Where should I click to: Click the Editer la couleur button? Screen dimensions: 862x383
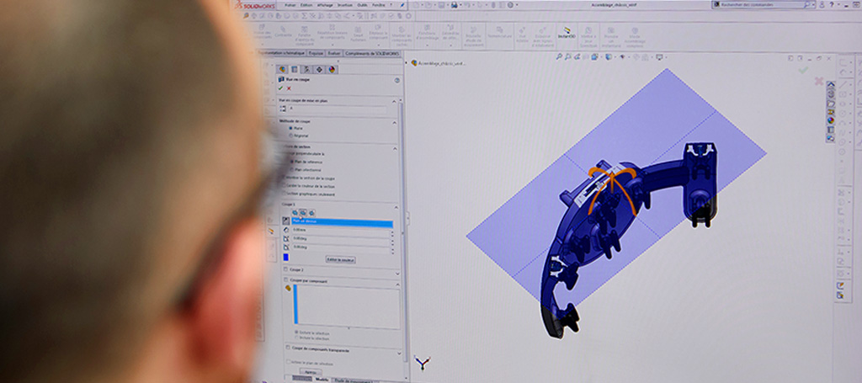point(340,259)
